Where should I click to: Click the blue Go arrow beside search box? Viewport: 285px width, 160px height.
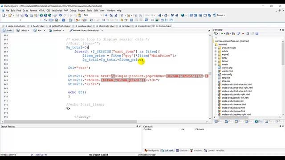[x=106, y=15]
